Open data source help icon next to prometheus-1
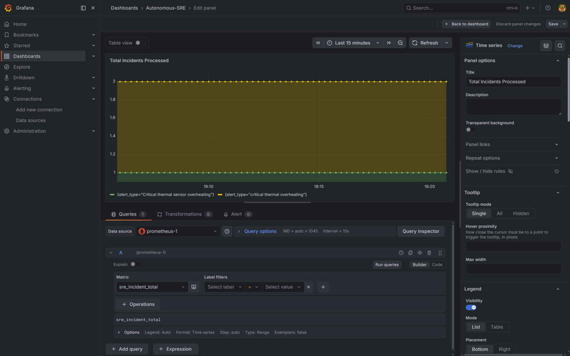Viewport: 570px width, 356px height. coord(227,231)
